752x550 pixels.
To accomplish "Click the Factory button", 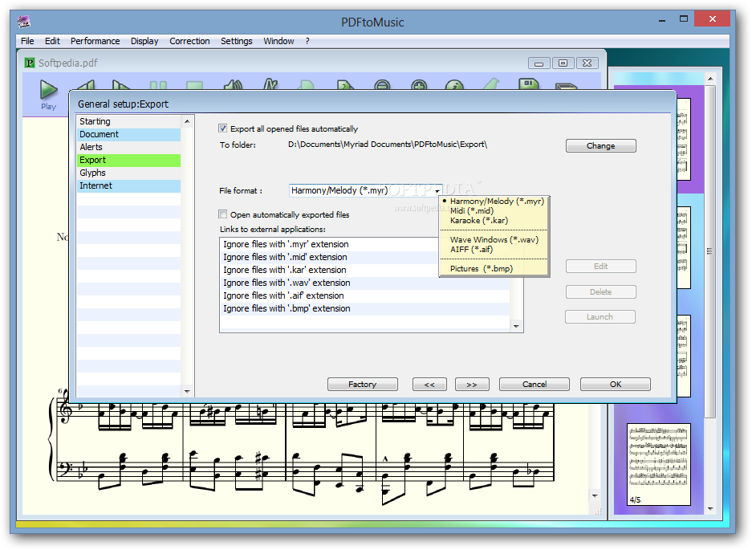I will pos(363,384).
